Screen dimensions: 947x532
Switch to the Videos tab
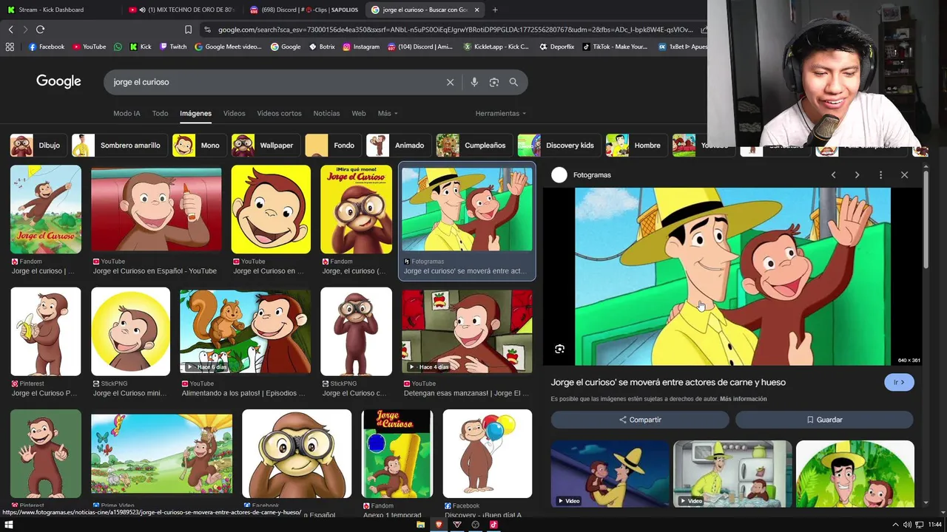pyautogui.click(x=234, y=113)
